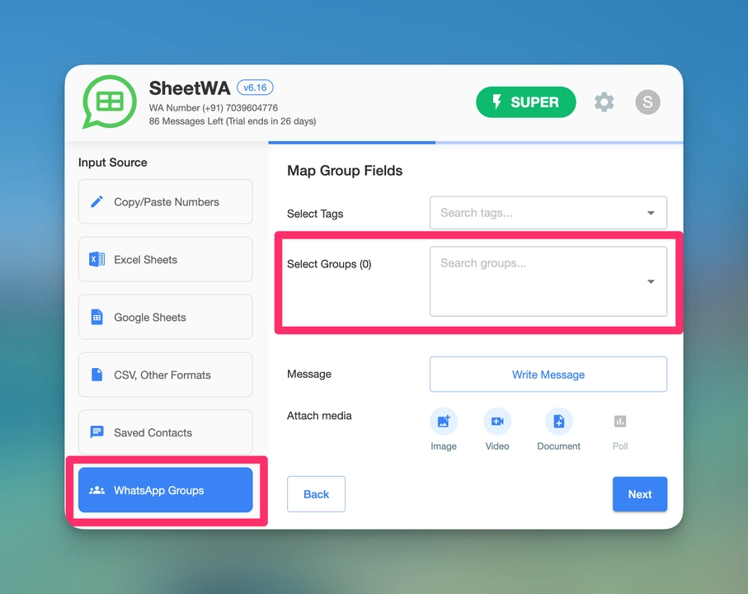The height and width of the screenshot is (594, 748).
Task: Click the v6.16 version badge
Action: [255, 87]
